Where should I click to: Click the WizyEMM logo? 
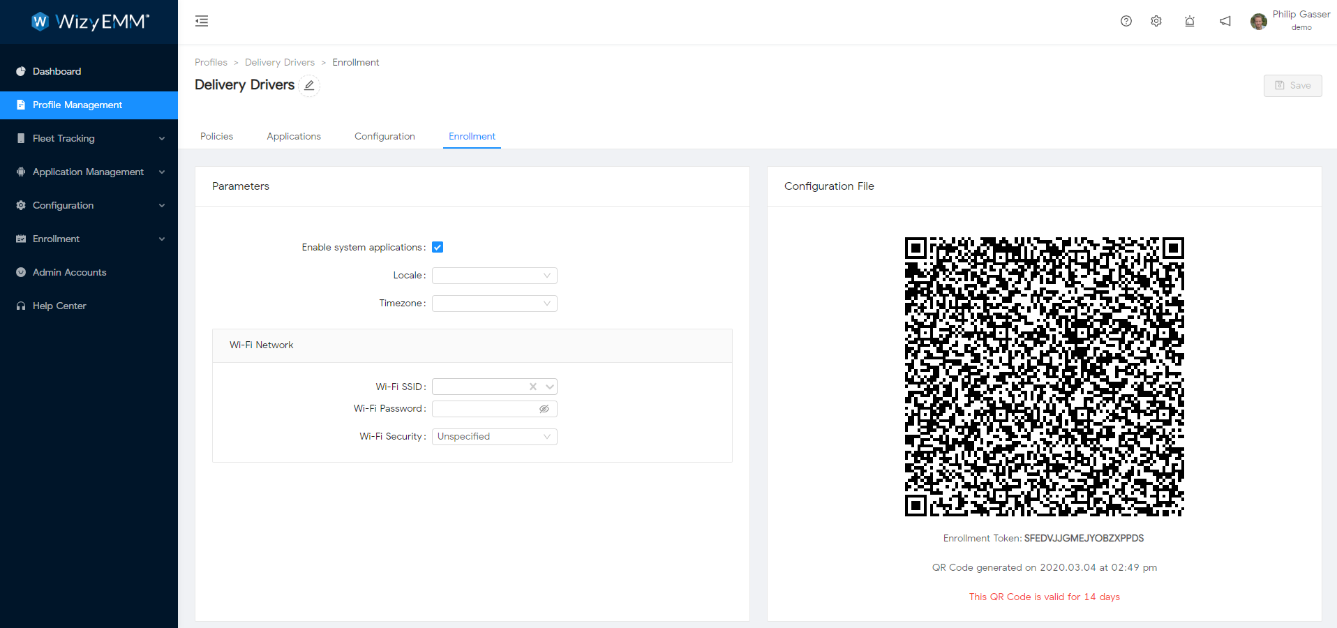pyautogui.click(x=90, y=22)
